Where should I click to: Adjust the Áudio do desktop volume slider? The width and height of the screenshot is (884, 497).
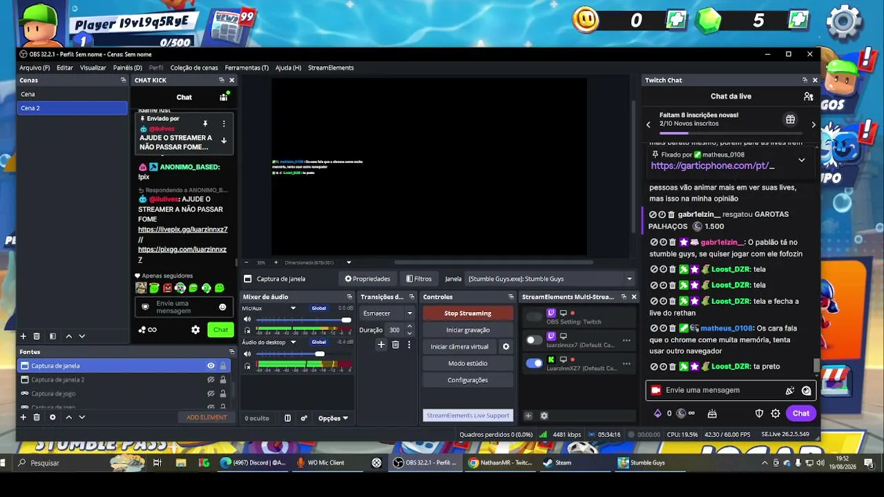pyautogui.click(x=303, y=353)
